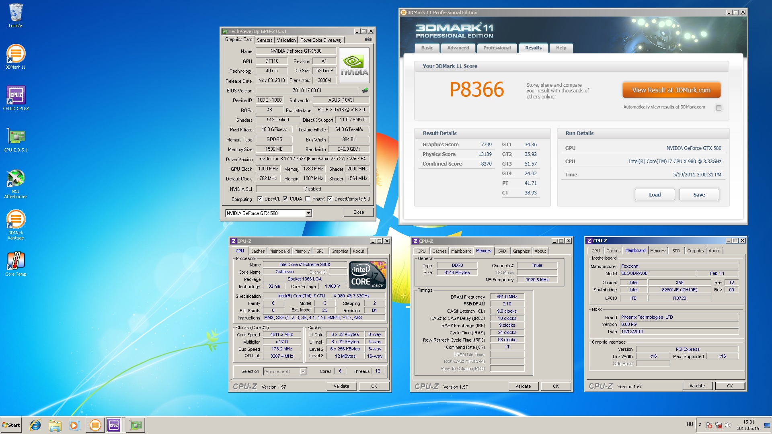The height and width of the screenshot is (434, 772).
Task: Toggle the PhysX checkbox
Action: [x=308, y=199]
